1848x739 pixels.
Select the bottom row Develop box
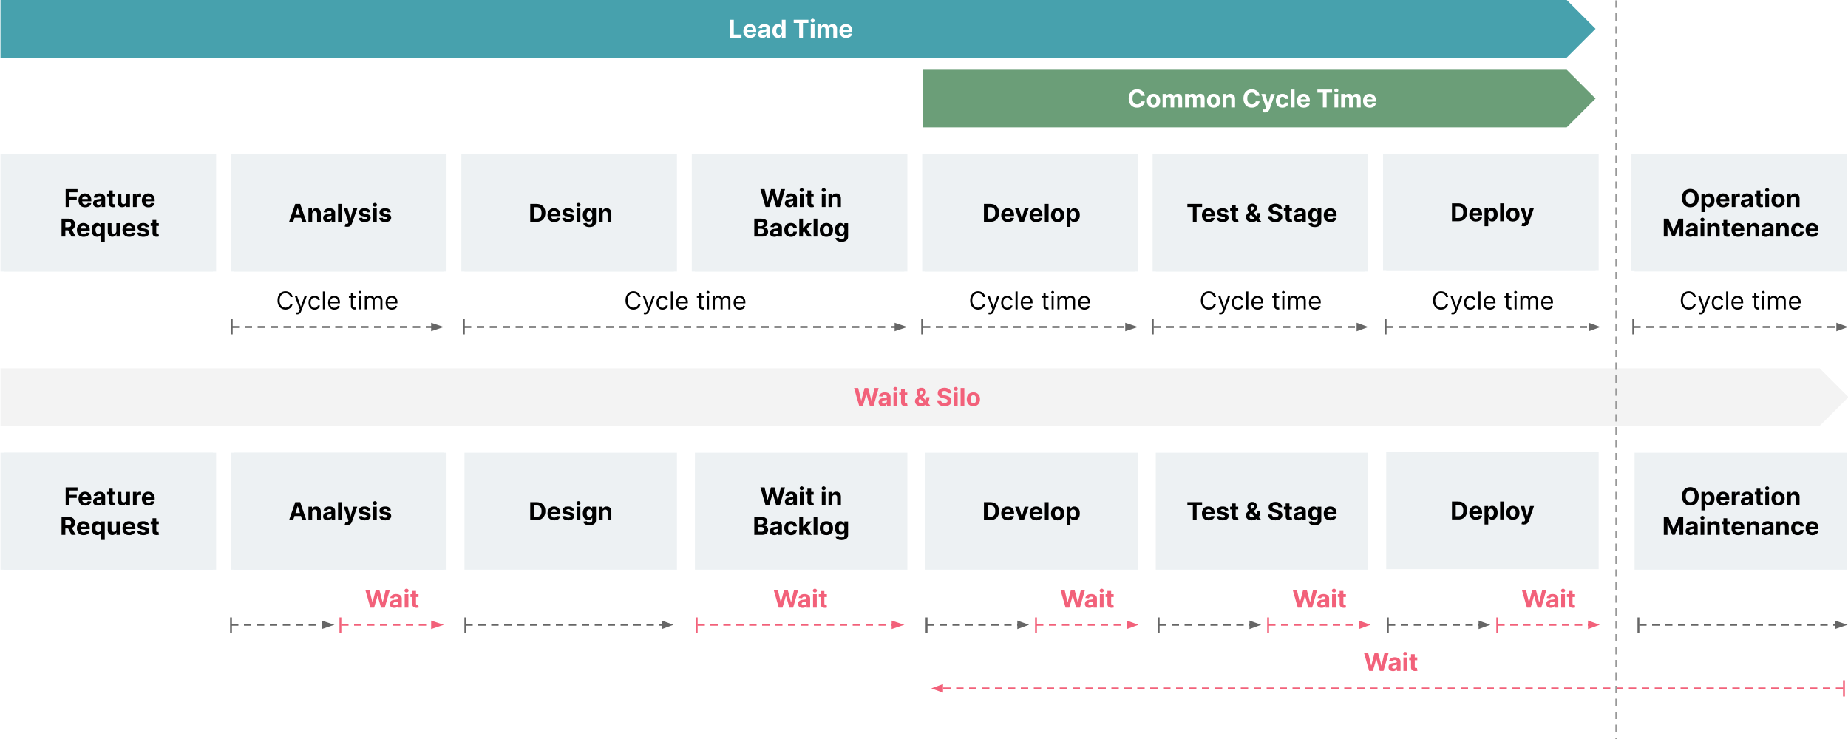pyautogui.click(x=1031, y=511)
